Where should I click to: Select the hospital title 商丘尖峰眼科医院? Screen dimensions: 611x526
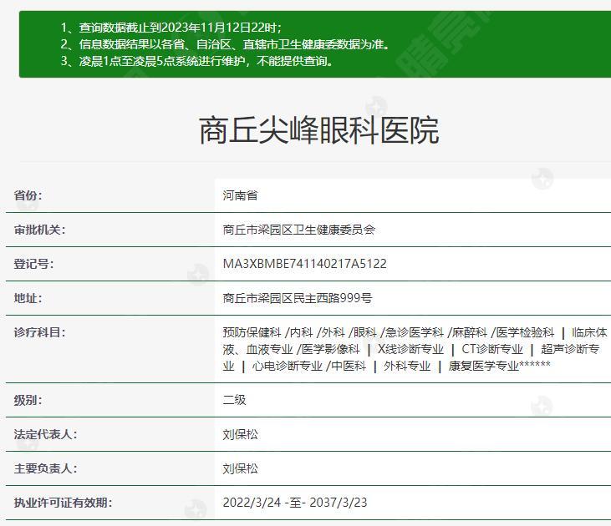pos(319,130)
